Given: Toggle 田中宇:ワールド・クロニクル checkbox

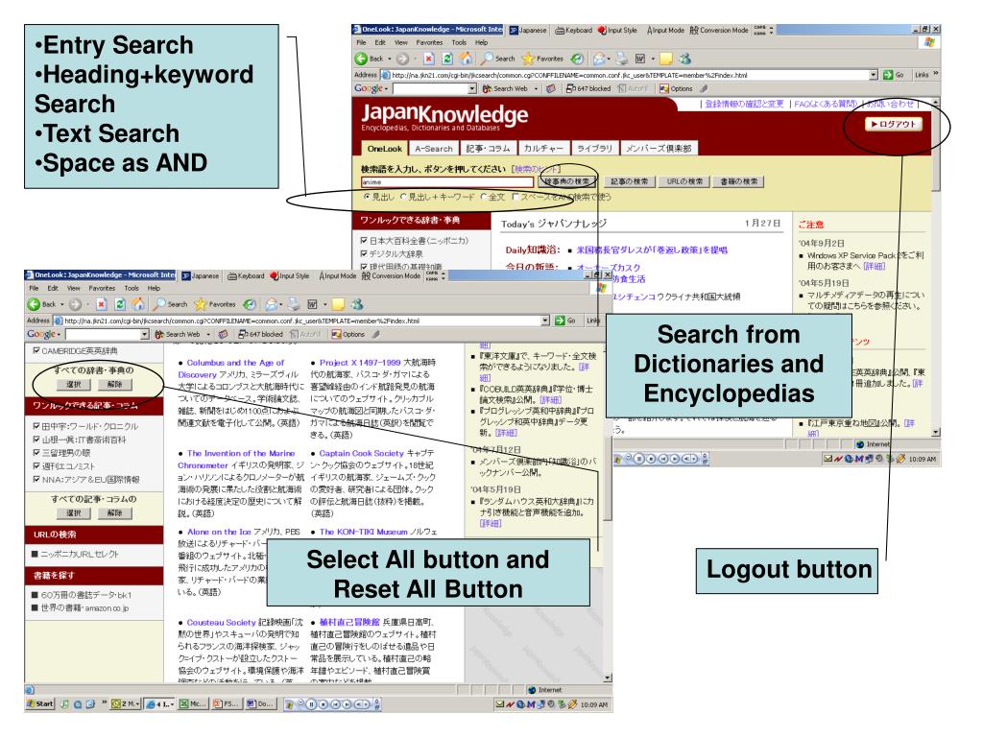Looking at the screenshot, I should 36,426.
